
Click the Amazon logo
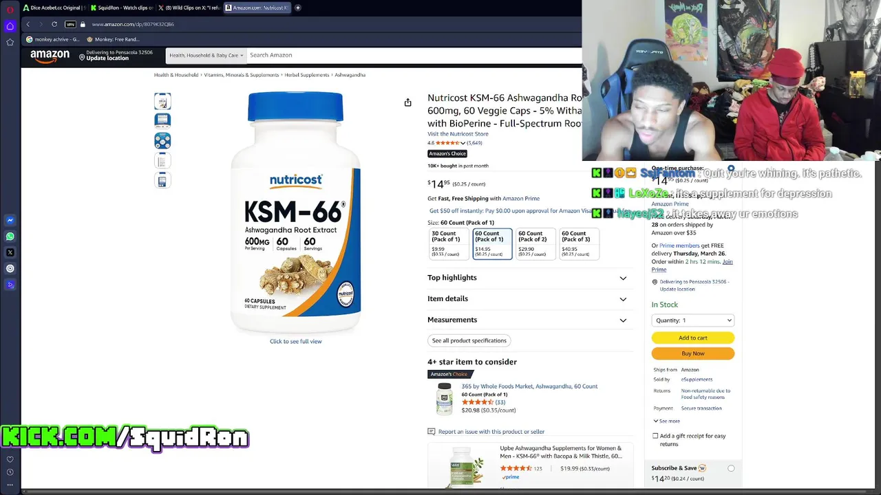point(50,56)
